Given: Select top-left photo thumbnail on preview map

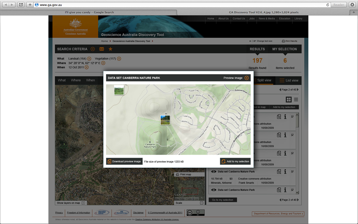Looking at the screenshot, I should [x=119, y=90].
